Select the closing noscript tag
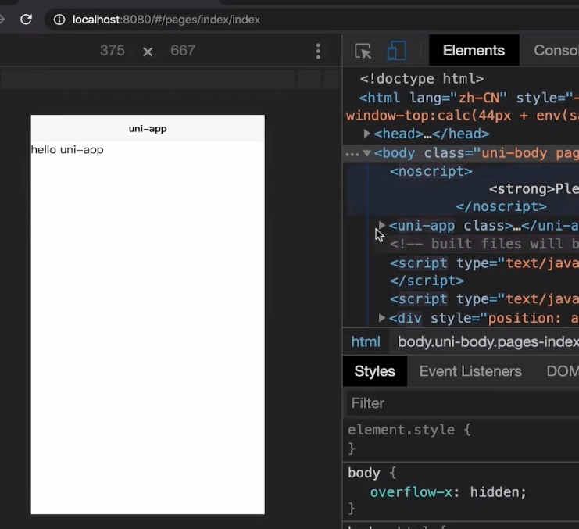Viewport: 579px width, 529px height. 501,207
